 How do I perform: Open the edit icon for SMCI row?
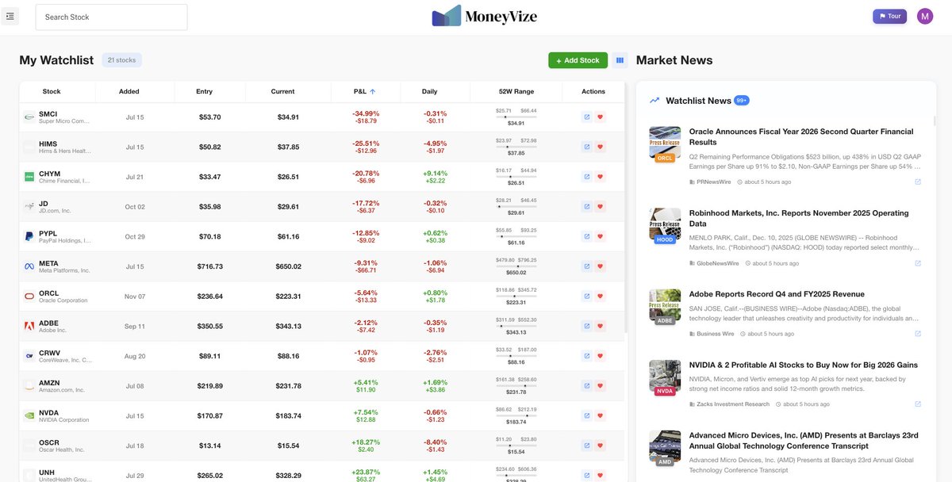click(x=587, y=117)
